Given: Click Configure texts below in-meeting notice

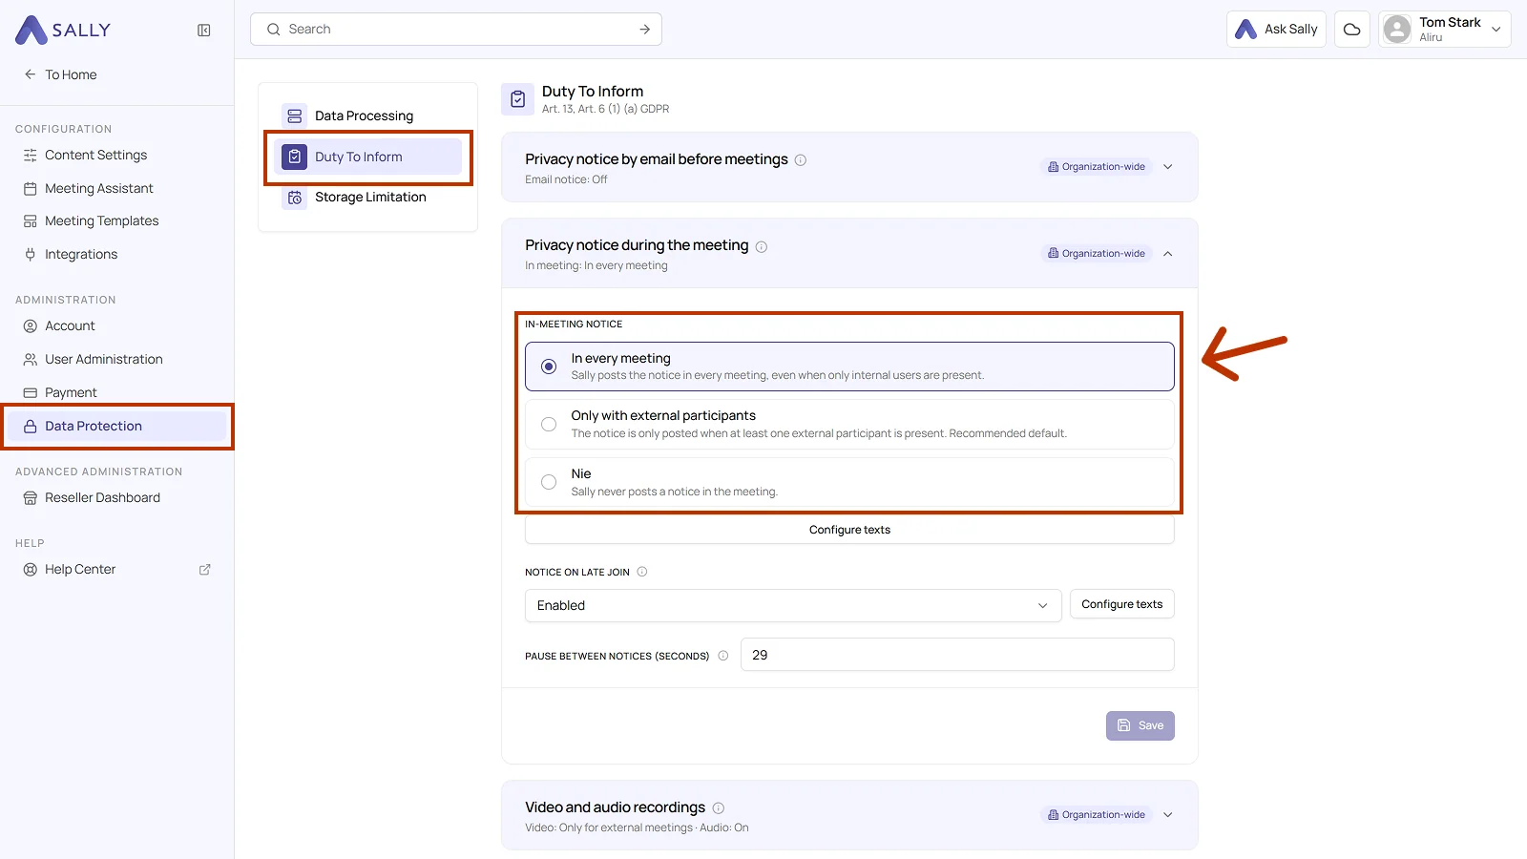Looking at the screenshot, I should (849, 530).
